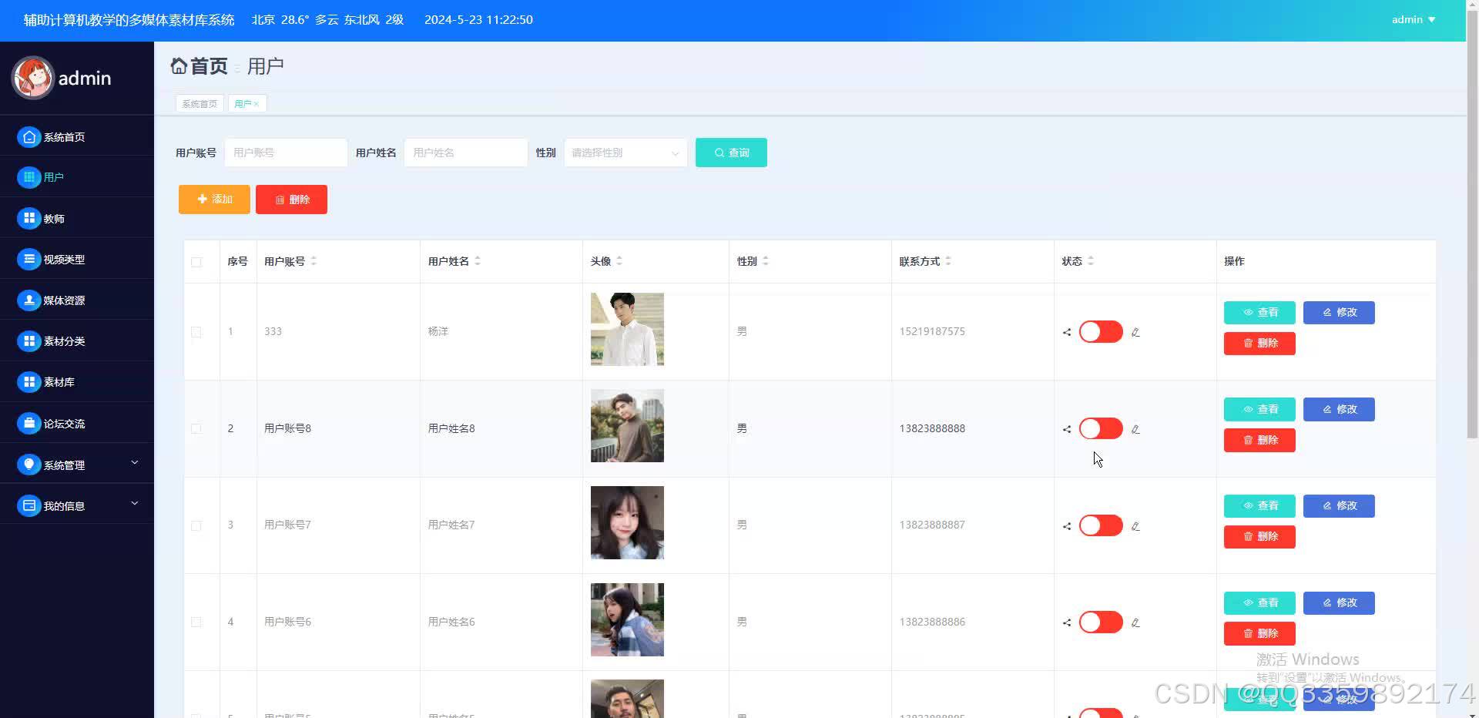Open 媒体资源 from sidebar menu

[x=64, y=300]
